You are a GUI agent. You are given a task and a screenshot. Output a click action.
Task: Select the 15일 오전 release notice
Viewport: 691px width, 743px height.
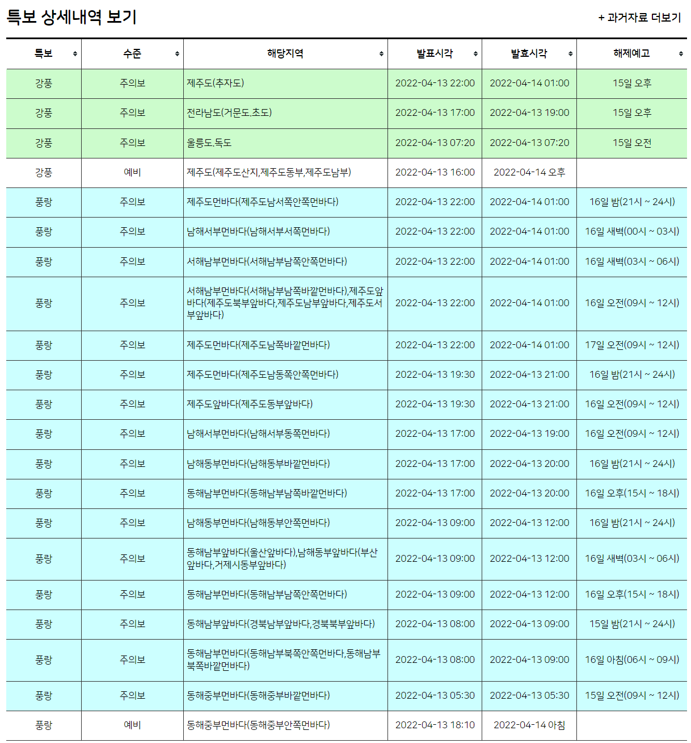point(631,143)
